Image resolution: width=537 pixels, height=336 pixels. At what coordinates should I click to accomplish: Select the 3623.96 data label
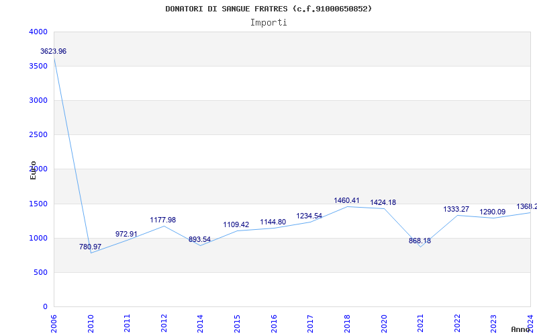coord(54,52)
